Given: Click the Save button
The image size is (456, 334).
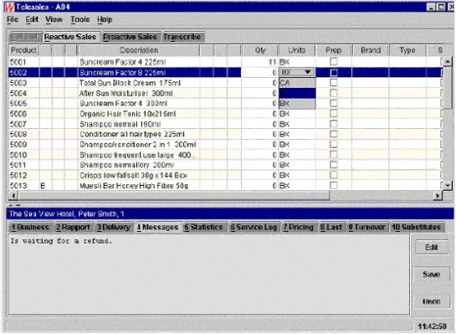Looking at the screenshot, I should tap(432, 275).
